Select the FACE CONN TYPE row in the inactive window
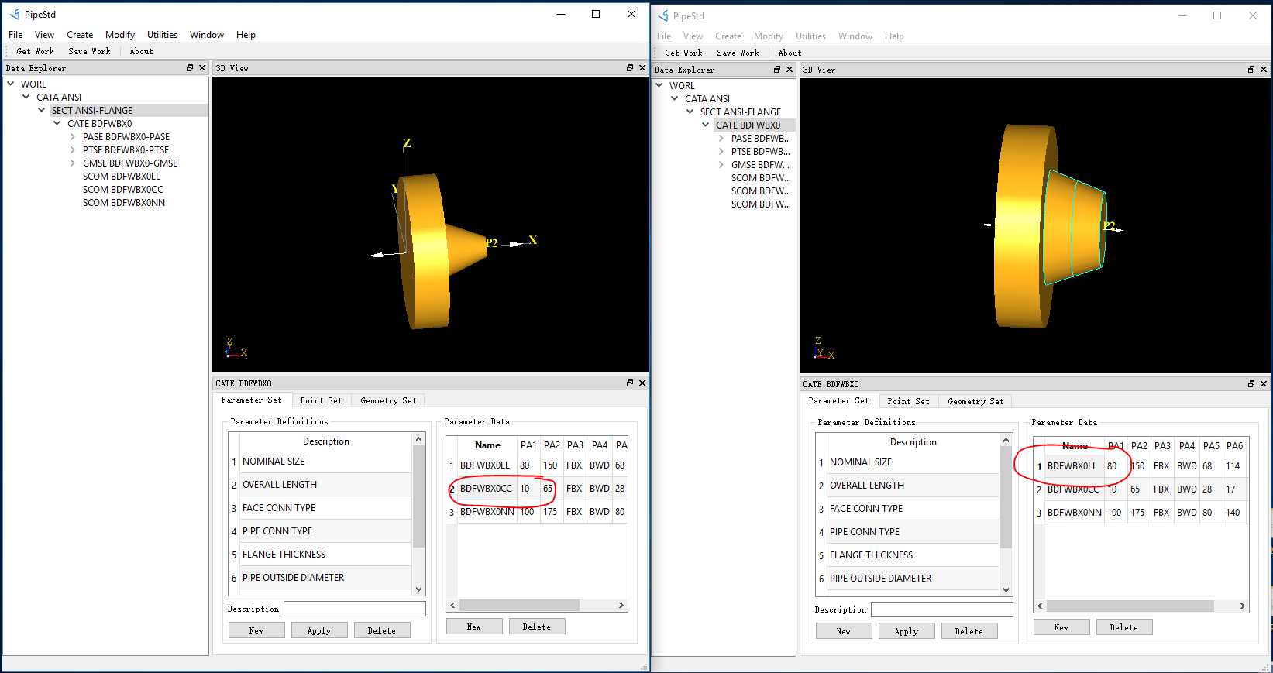Screen dimensions: 1273x673 pyautogui.click(x=913, y=509)
